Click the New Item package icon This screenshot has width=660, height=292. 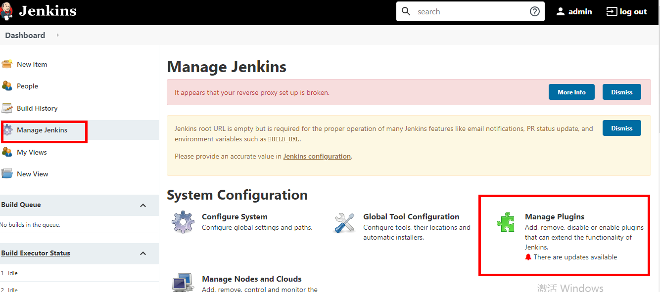tap(7, 64)
